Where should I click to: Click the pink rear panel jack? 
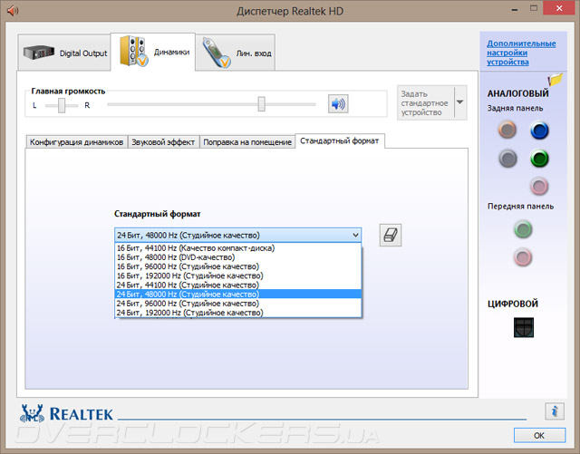pos(539,186)
